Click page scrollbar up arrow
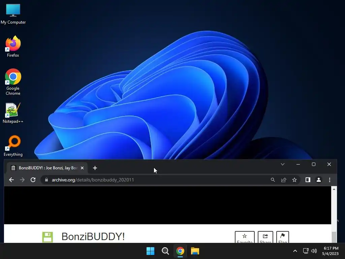This screenshot has height=259, width=345. (334, 189)
